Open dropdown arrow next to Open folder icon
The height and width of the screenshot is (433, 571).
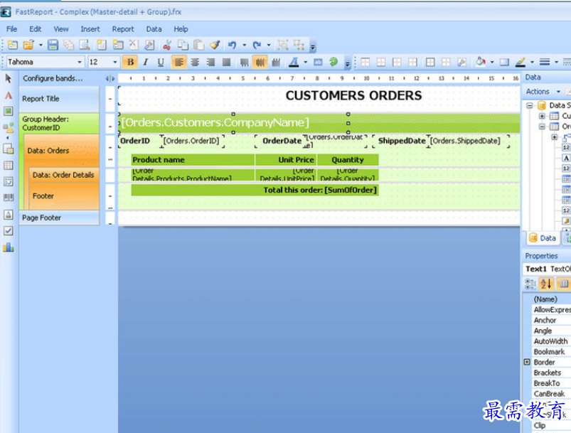41,46
